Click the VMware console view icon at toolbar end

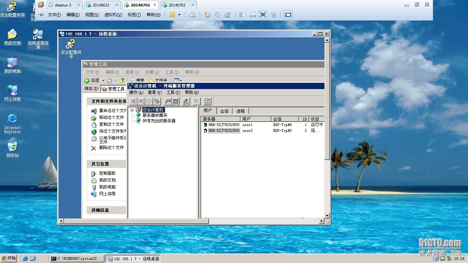[x=288, y=15]
